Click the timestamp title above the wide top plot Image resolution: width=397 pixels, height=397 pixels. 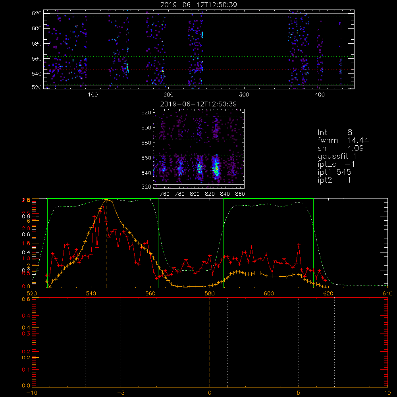tap(198, 5)
